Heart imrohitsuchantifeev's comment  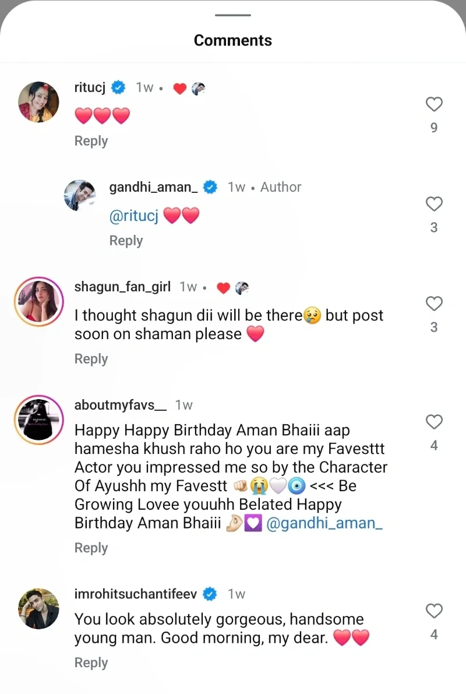pos(434,611)
